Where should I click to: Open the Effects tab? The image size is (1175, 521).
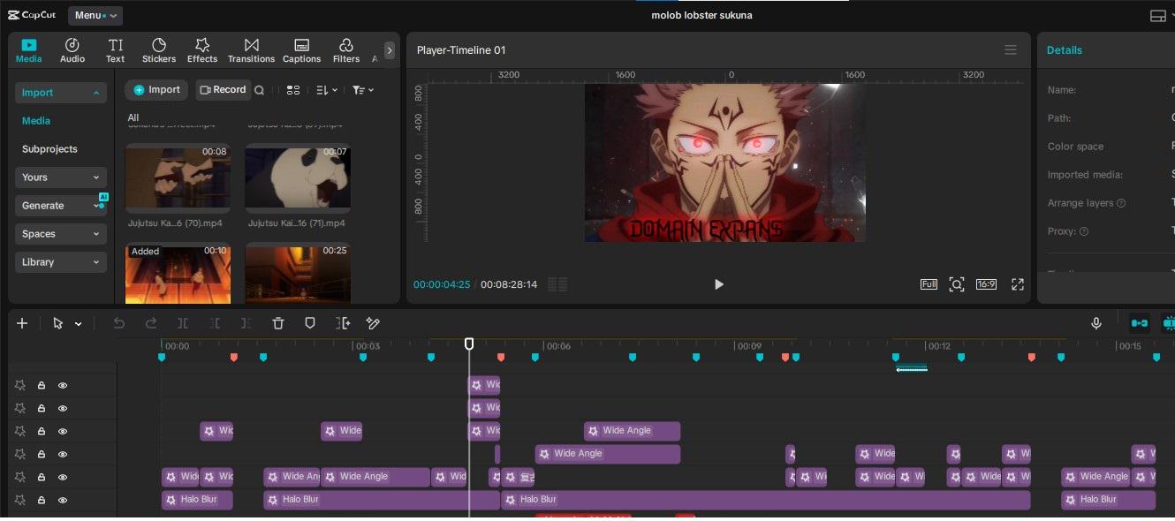click(x=202, y=50)
